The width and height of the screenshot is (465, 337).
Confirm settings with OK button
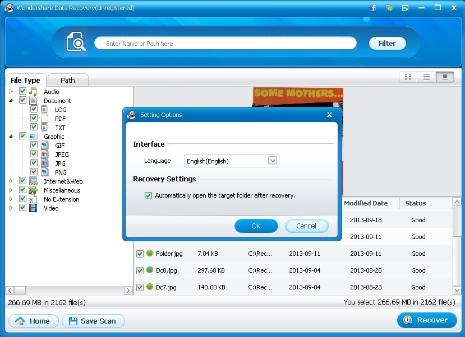[256, 226]
